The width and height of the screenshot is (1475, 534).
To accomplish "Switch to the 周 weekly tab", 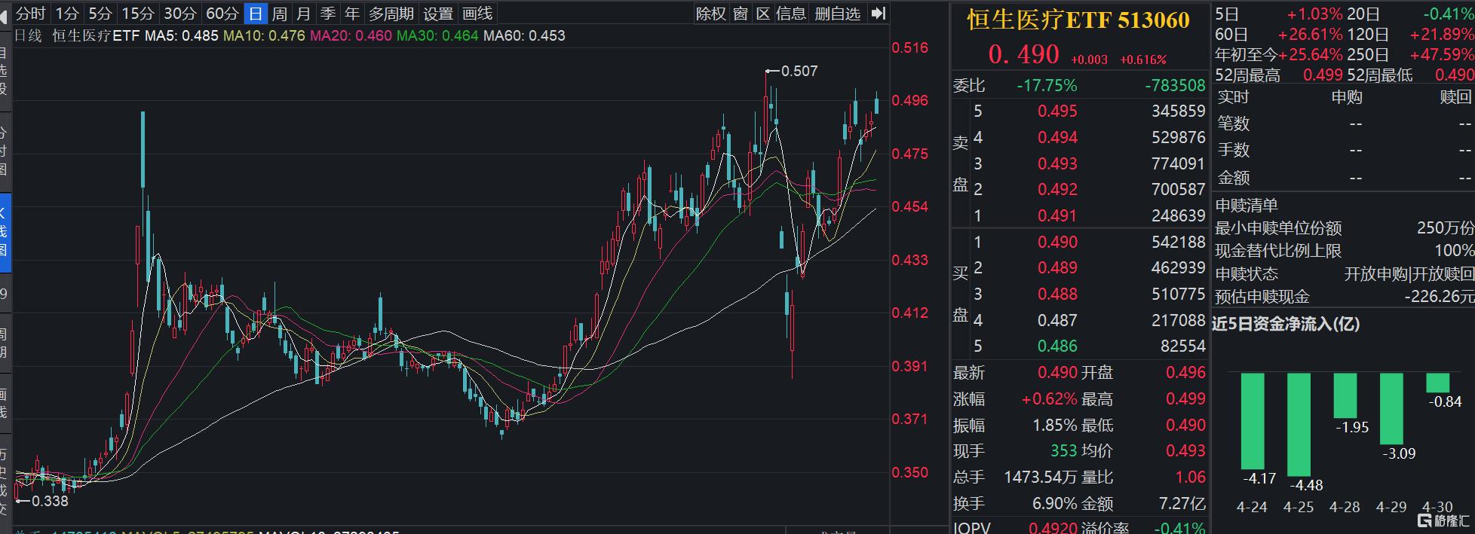I will coord(280,13).
